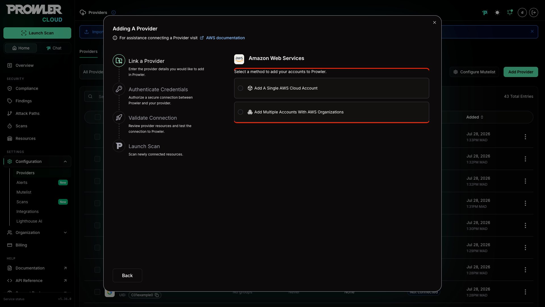
Task: Click the Configure Mutelist button
Action: (x=474, y=72)
